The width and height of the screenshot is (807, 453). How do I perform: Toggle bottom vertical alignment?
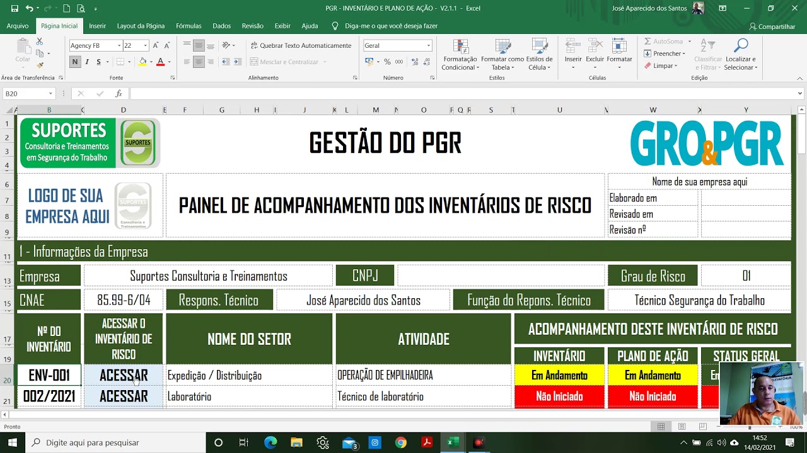211,45
